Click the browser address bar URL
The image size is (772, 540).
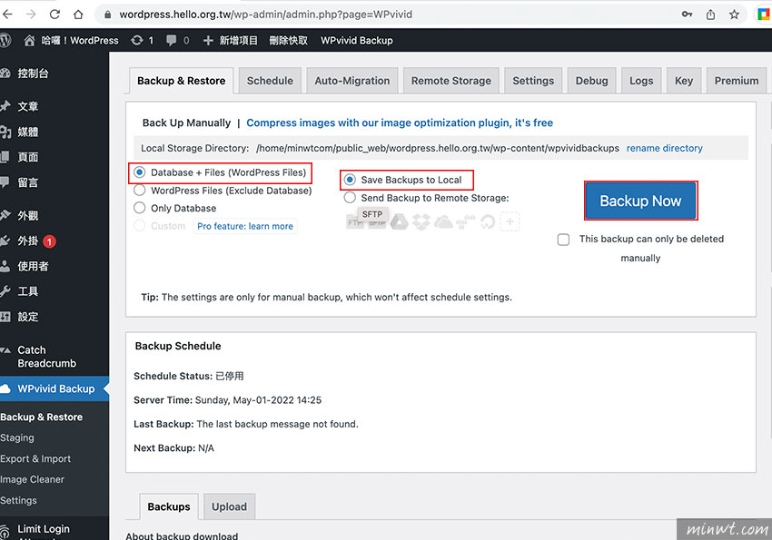coord(266,15)
